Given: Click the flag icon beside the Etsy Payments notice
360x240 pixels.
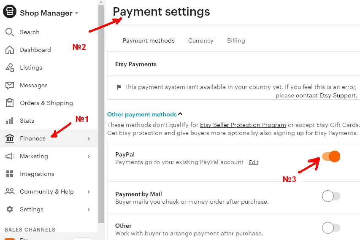Looking at the screenshot, I should pyautogui.click(x=119, y=87).
